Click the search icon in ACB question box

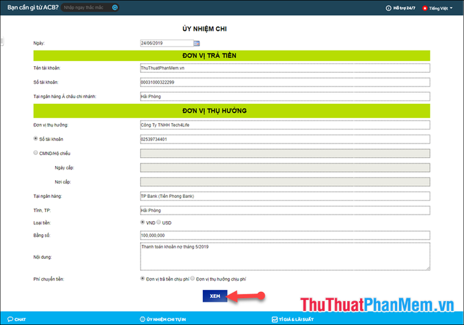coord(115,7)
